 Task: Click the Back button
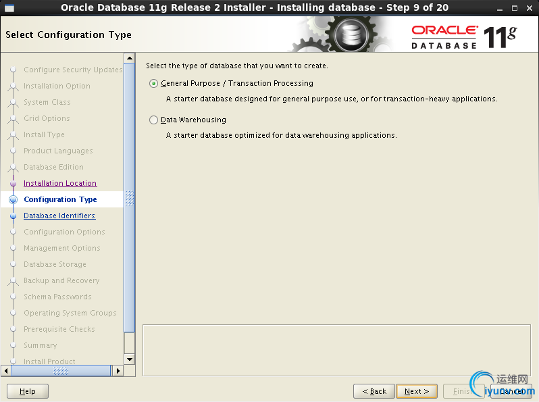pyautogui.click(x=374, y=391)
